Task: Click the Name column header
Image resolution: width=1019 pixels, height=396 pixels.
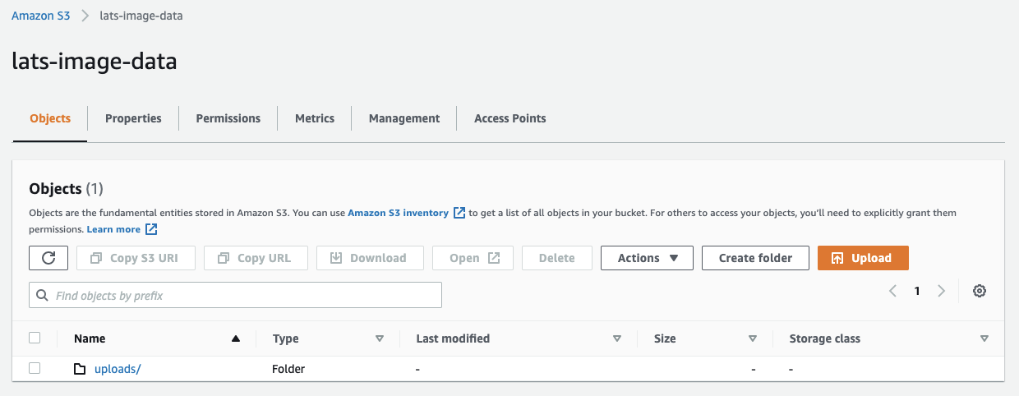Action: pos(90,338)
